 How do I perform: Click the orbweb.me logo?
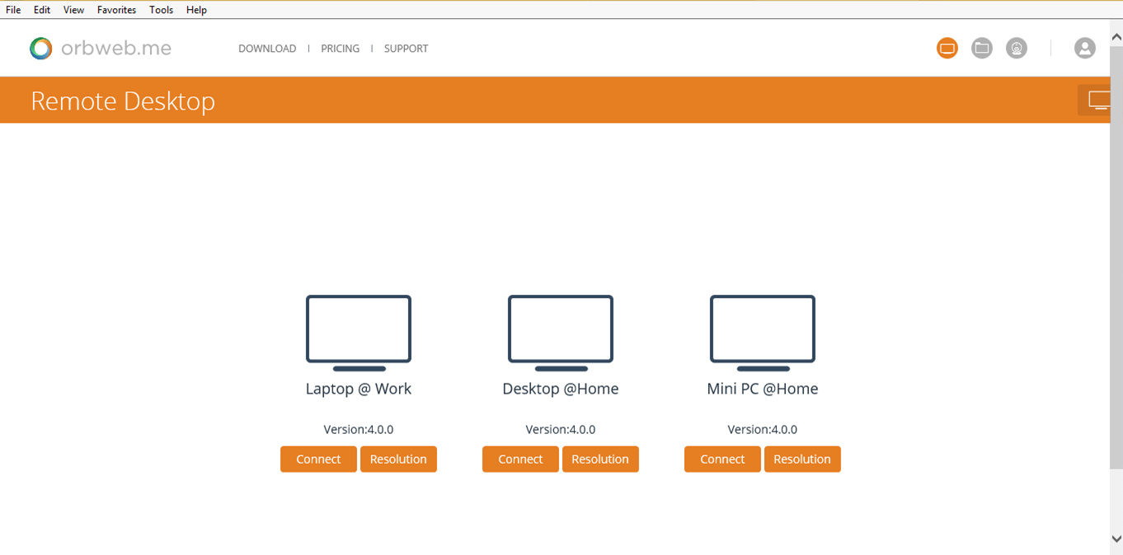(99, 48)
